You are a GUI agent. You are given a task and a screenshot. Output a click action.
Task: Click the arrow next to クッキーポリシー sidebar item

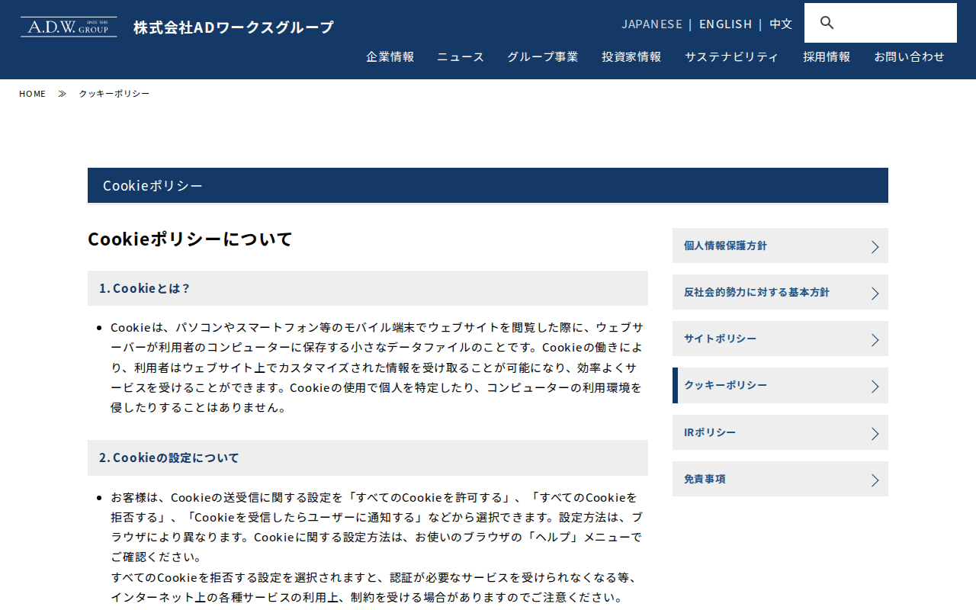point(875,386)
